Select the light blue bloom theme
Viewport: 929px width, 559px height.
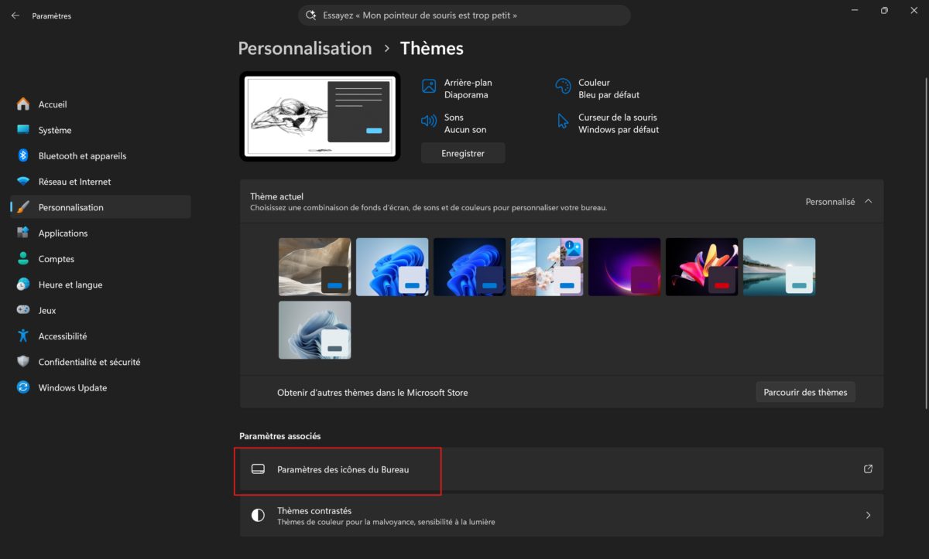(392, 267)
